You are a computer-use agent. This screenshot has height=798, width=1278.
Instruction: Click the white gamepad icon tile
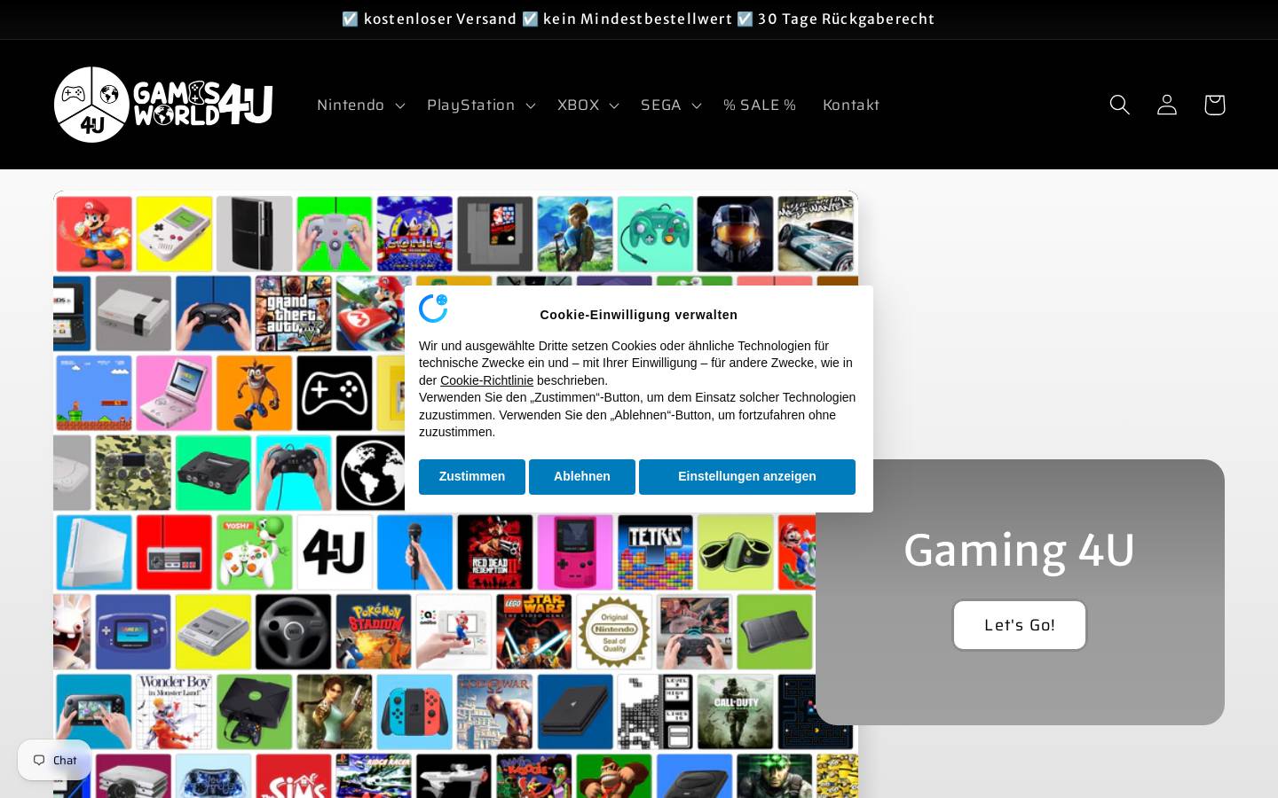click(335, 393)
